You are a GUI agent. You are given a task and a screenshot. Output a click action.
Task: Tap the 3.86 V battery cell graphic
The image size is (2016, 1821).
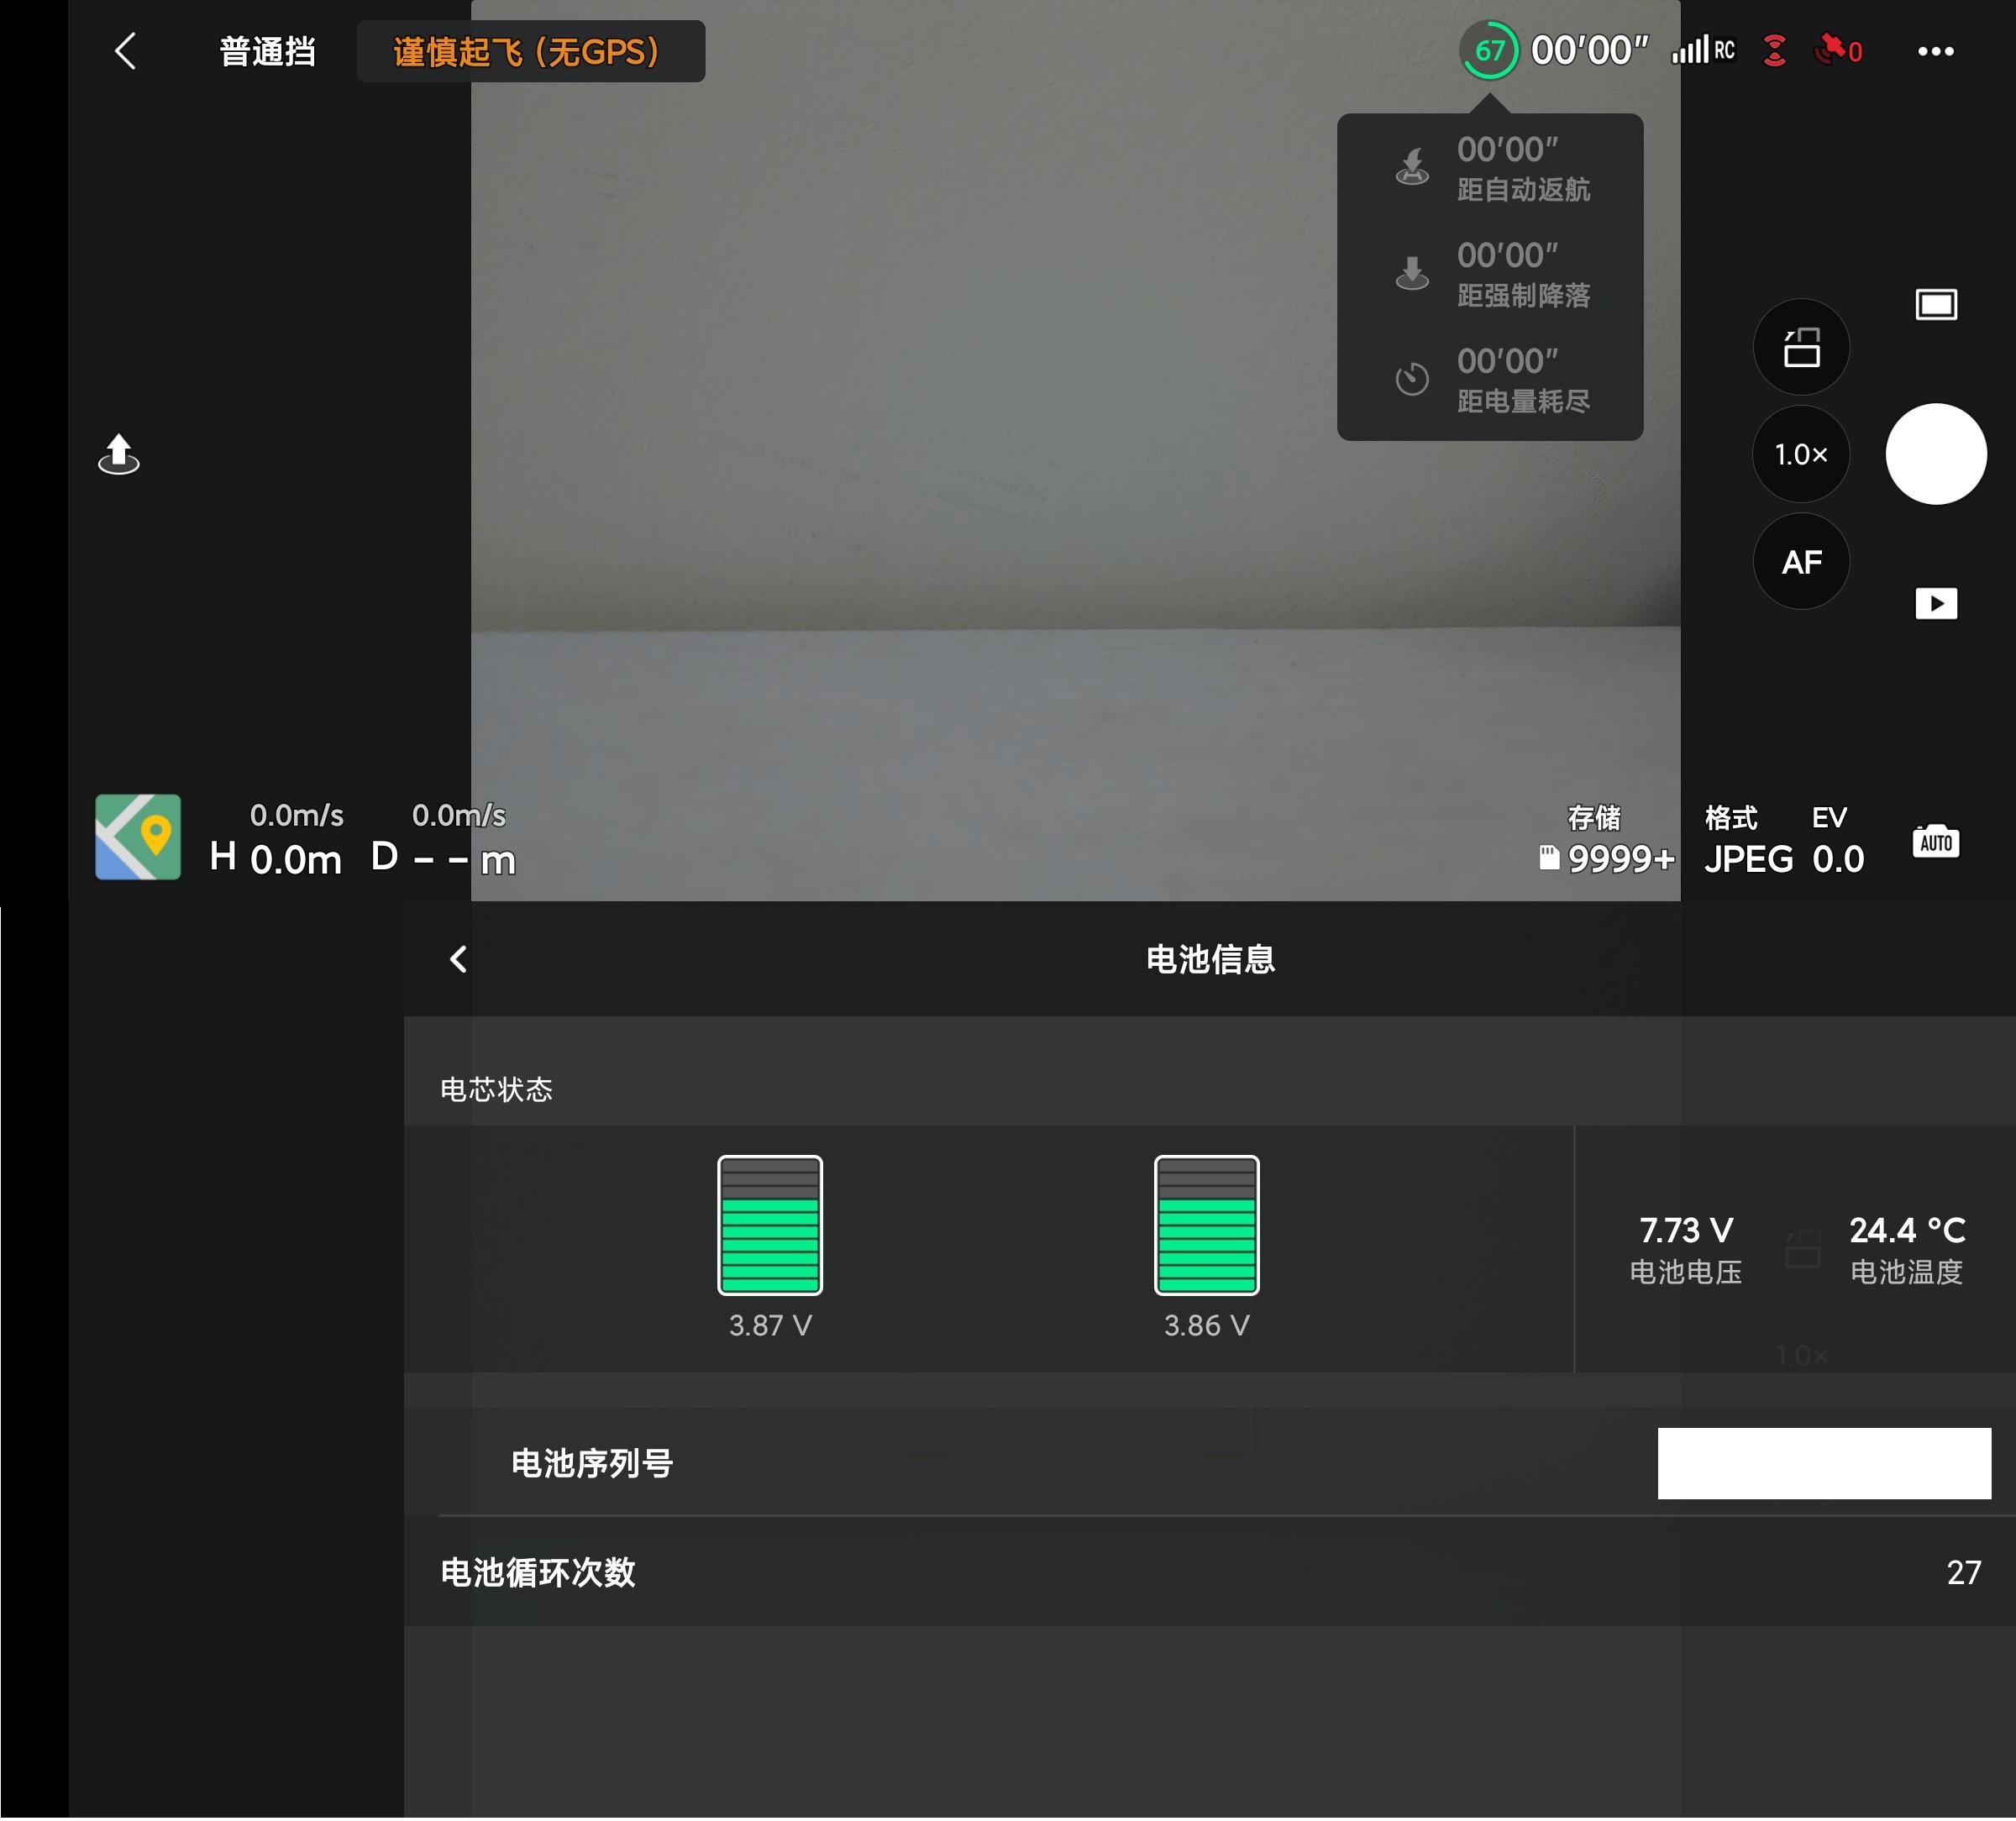[1207, 1225]
